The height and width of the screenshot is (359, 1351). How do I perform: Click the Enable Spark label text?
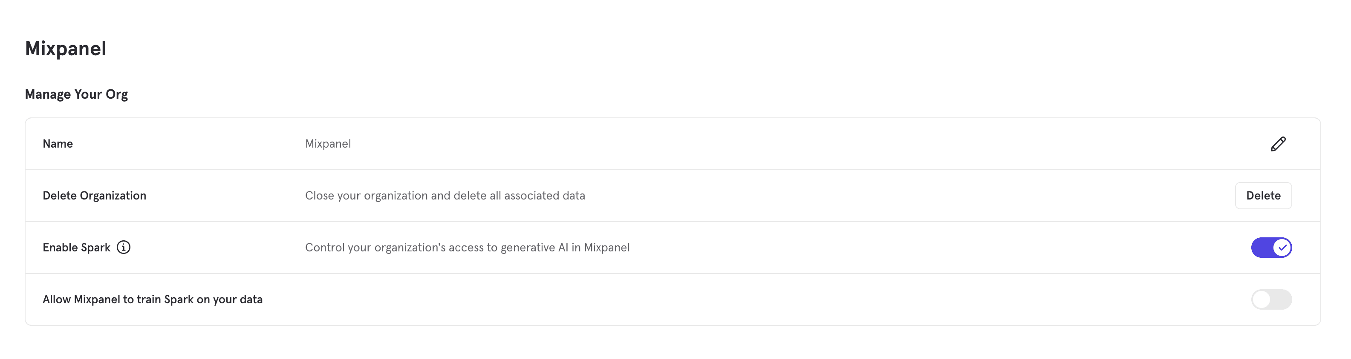[77, 248]
